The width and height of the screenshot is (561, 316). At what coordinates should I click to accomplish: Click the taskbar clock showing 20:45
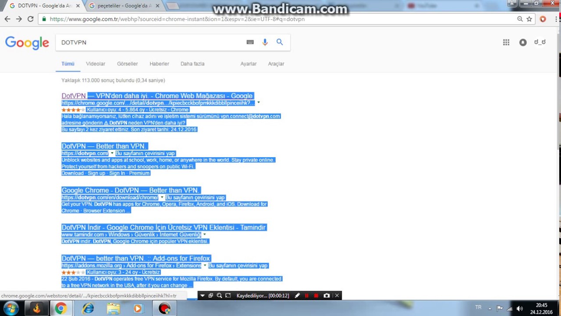541,309
